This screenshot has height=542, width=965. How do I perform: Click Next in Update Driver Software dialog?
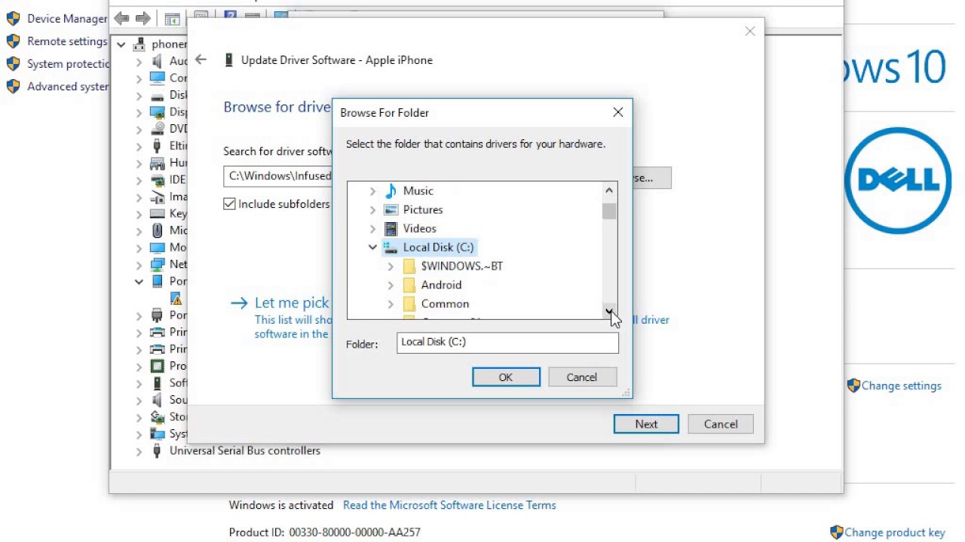(646, 424)
